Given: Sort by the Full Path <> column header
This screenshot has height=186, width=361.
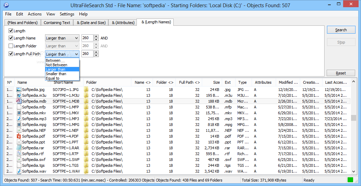Looking at the screenshot, I should (x=189, y=82).
